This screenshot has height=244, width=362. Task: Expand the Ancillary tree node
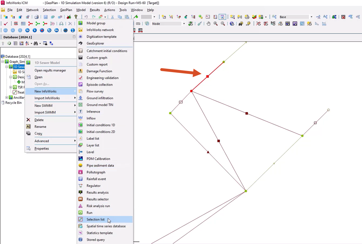pos(7,98)
